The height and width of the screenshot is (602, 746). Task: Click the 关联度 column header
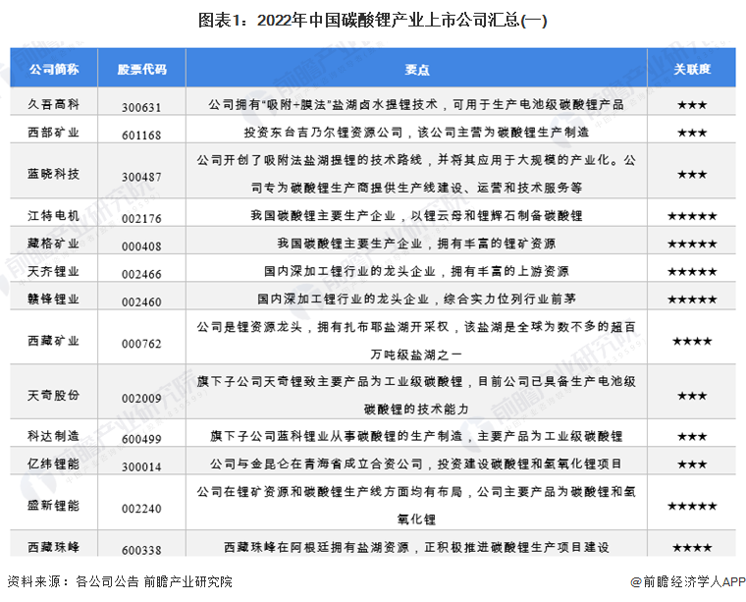(x=692, y=70)
